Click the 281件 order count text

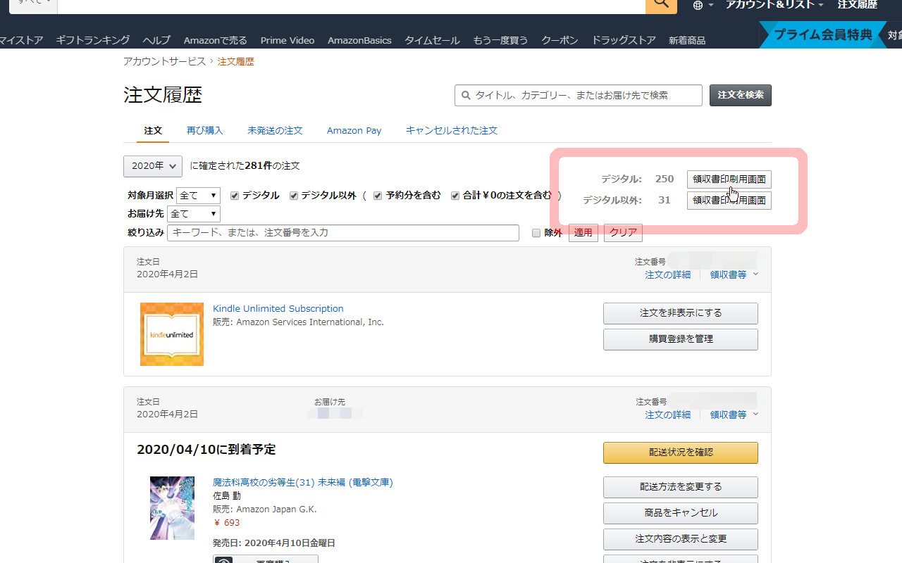coord(258,166)
